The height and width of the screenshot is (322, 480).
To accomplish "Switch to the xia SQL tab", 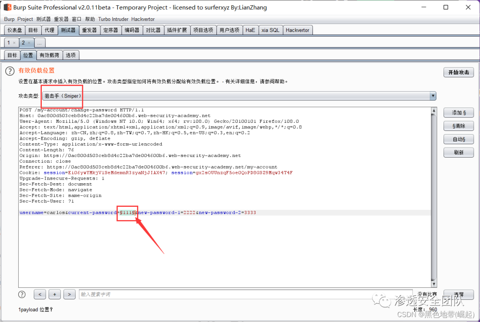I will click(271, 30).
